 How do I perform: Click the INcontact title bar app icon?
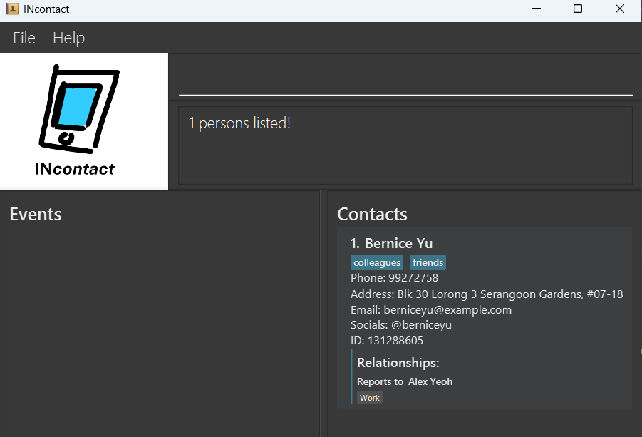pos(11,9)
